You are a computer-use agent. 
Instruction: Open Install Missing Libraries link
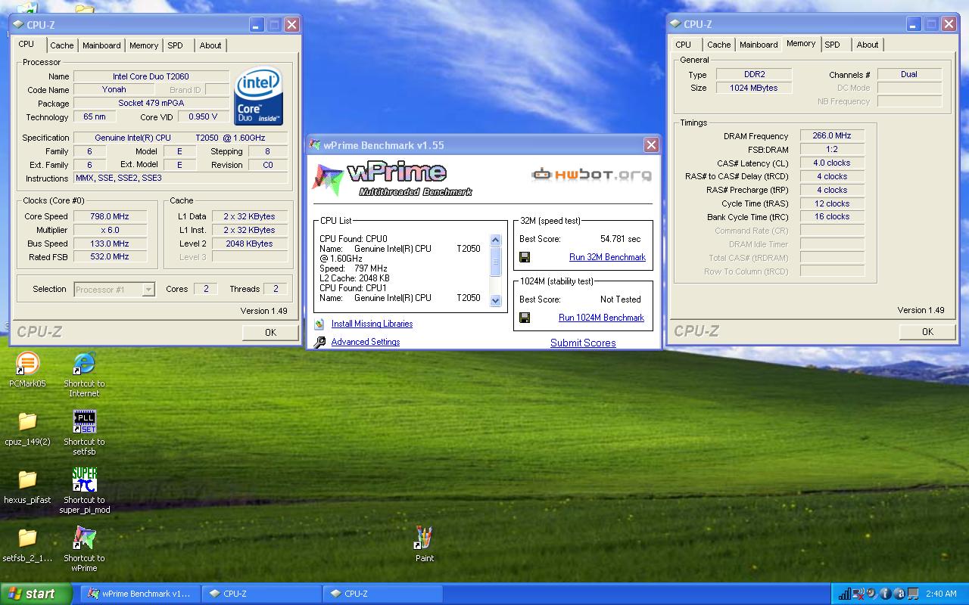click(x=372, y=324)
